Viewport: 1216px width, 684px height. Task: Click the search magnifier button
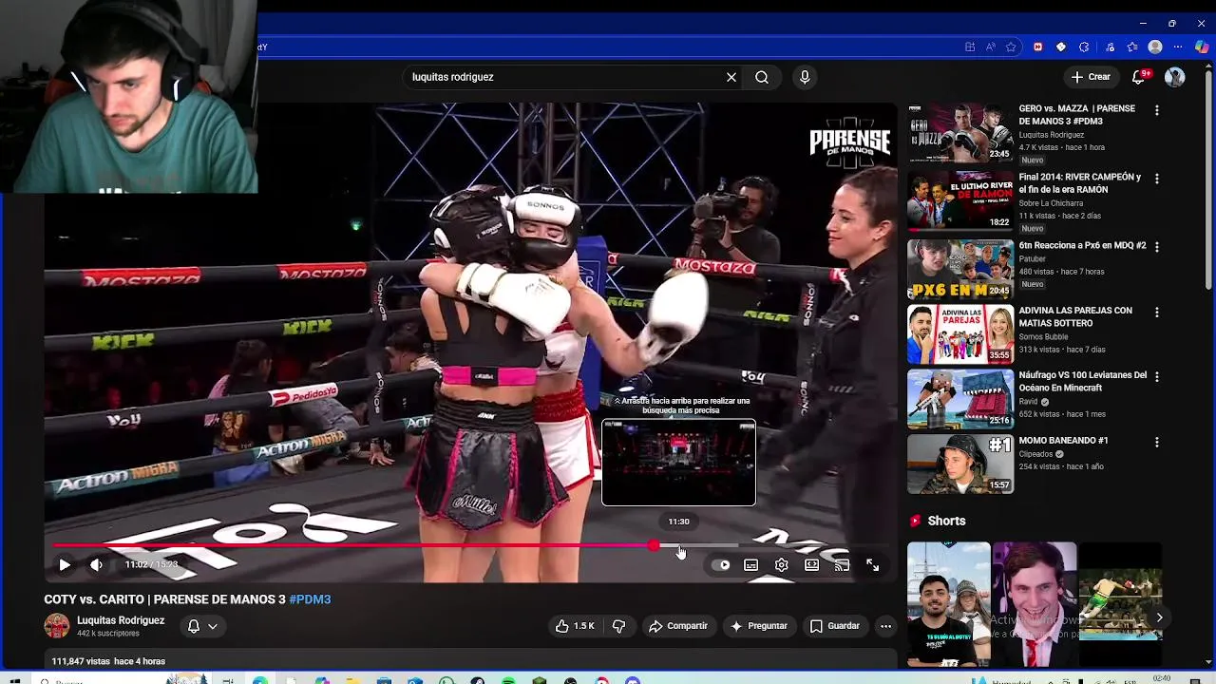tap(762, 77)
